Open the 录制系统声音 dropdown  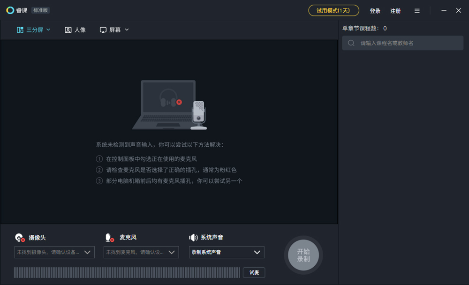point(227,252)
